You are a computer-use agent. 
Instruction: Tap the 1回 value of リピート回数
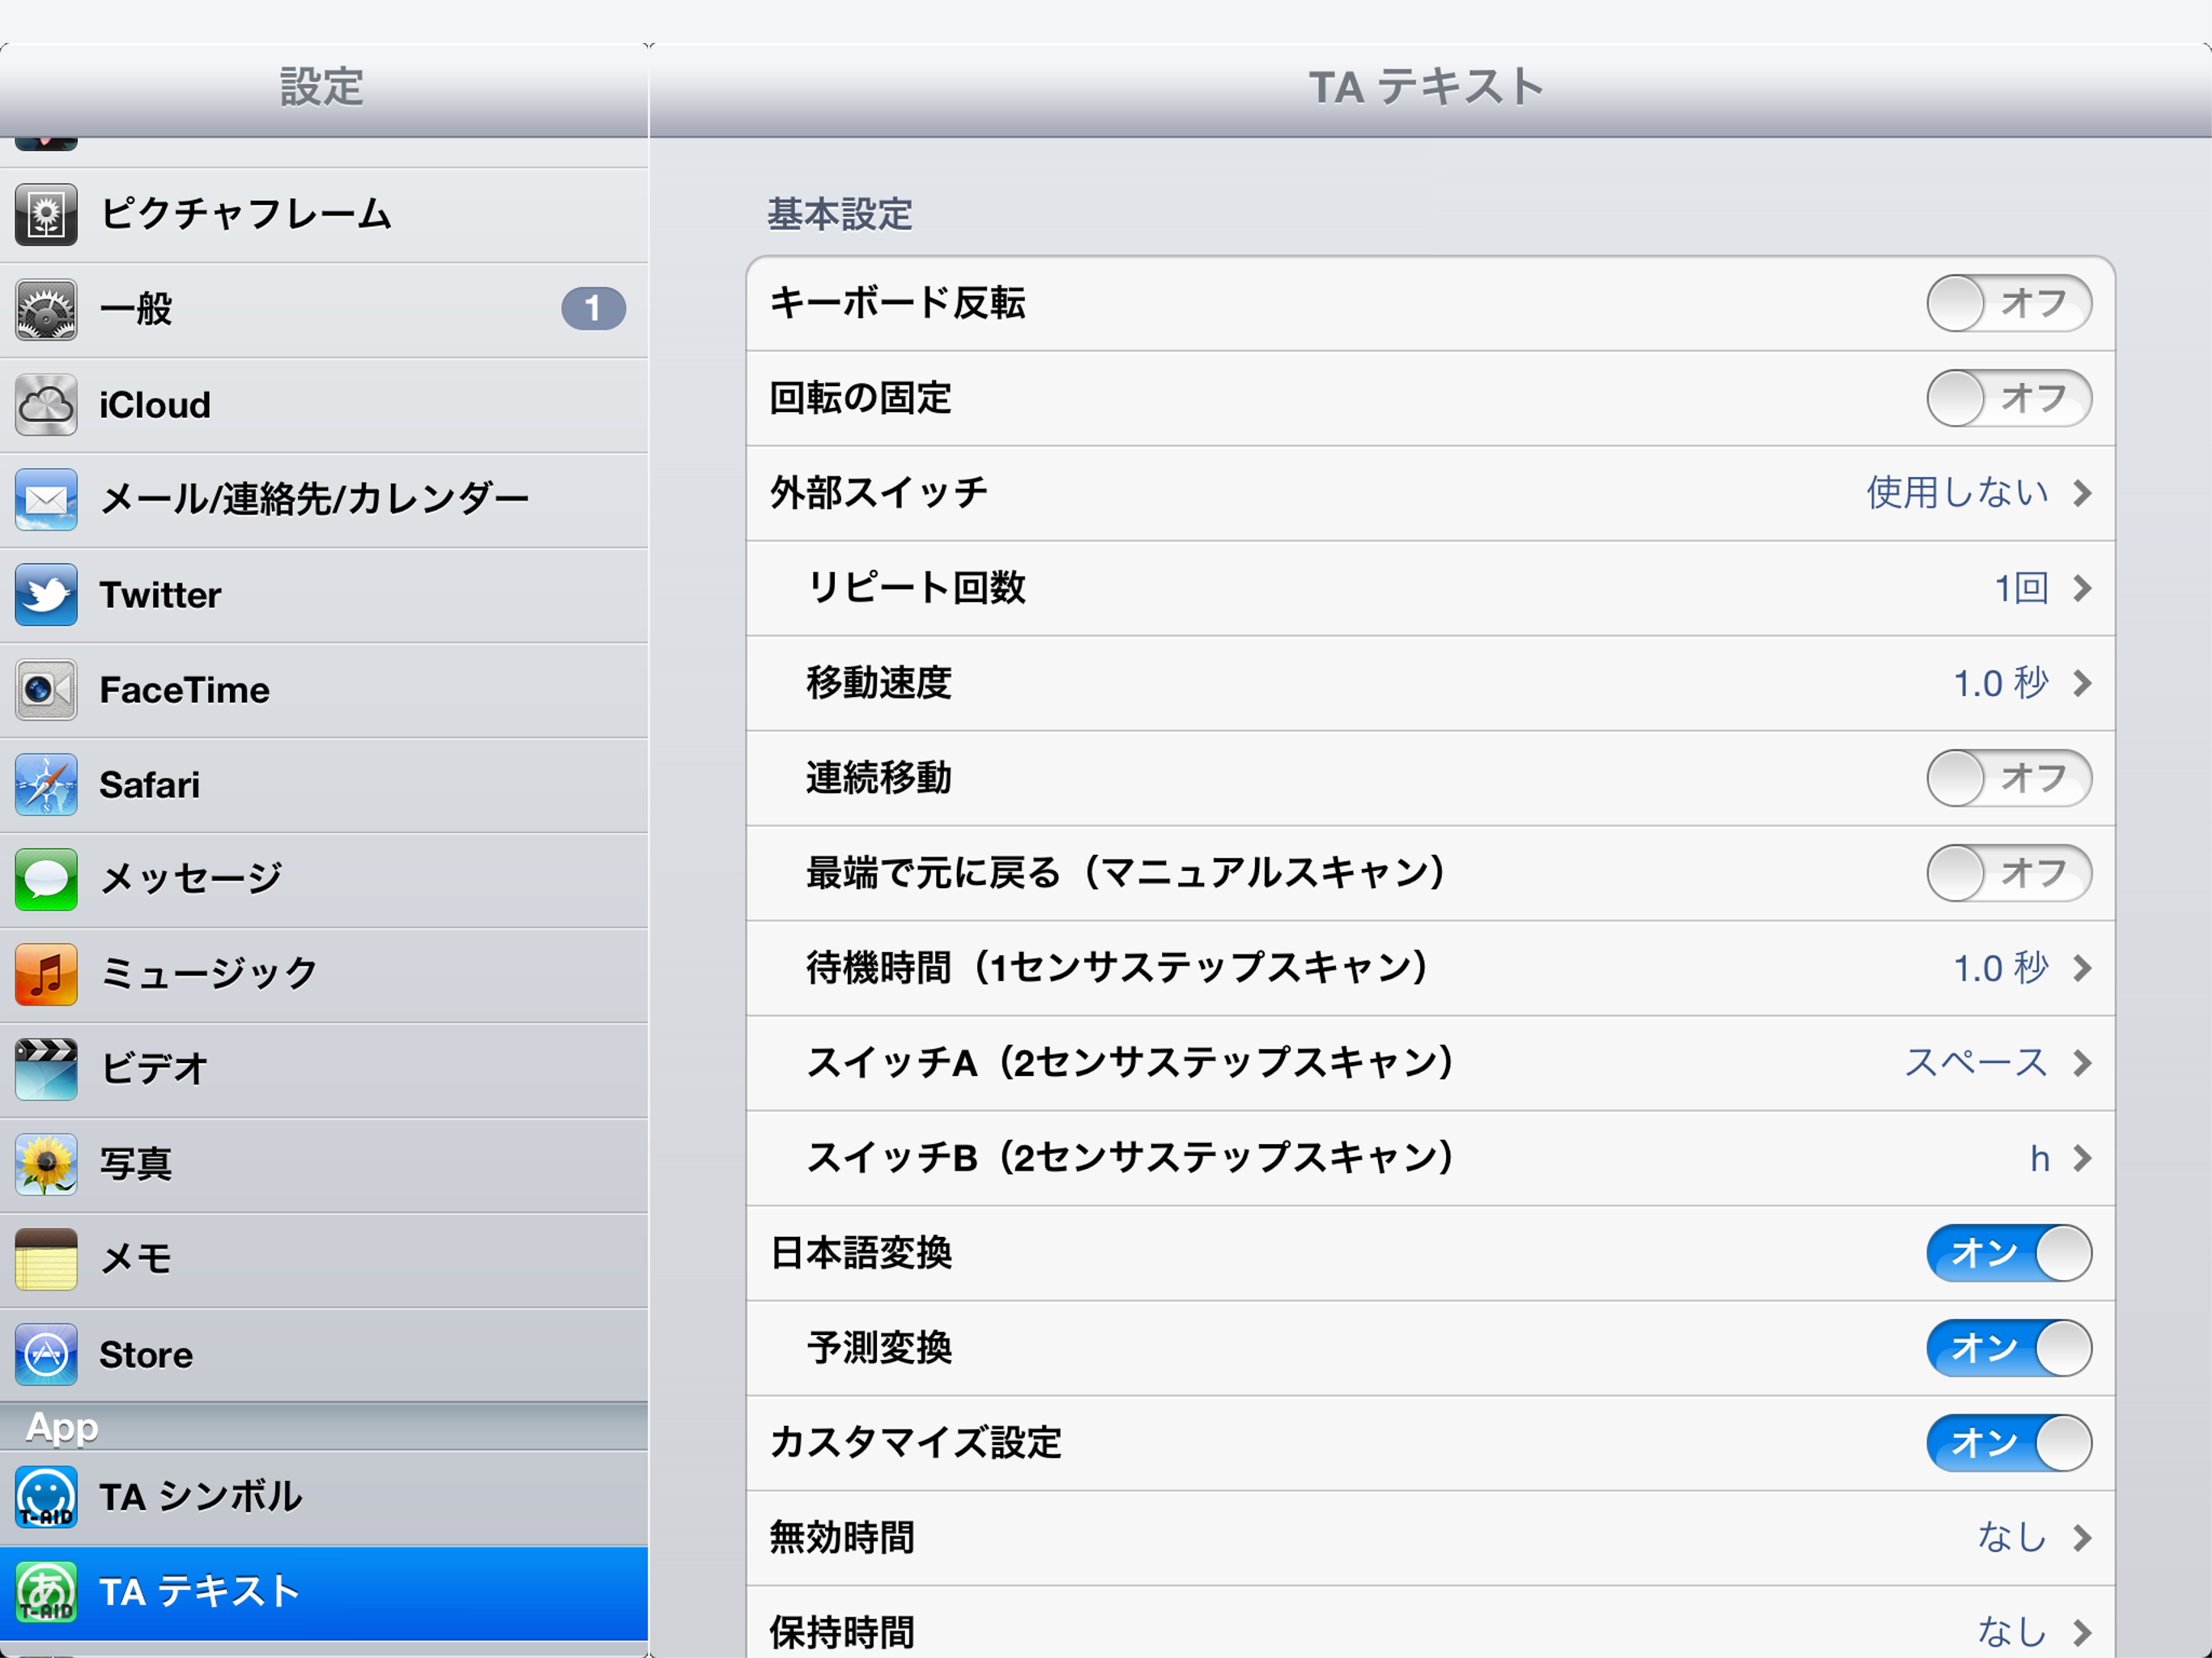tap(2021, 588)
